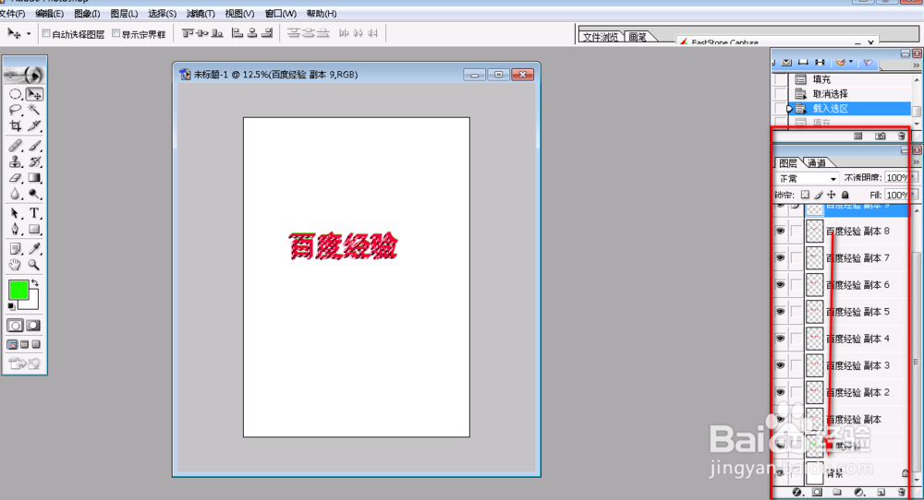
Task: Hide layer 百度经验 副本 2
Action: pos(780,392)
